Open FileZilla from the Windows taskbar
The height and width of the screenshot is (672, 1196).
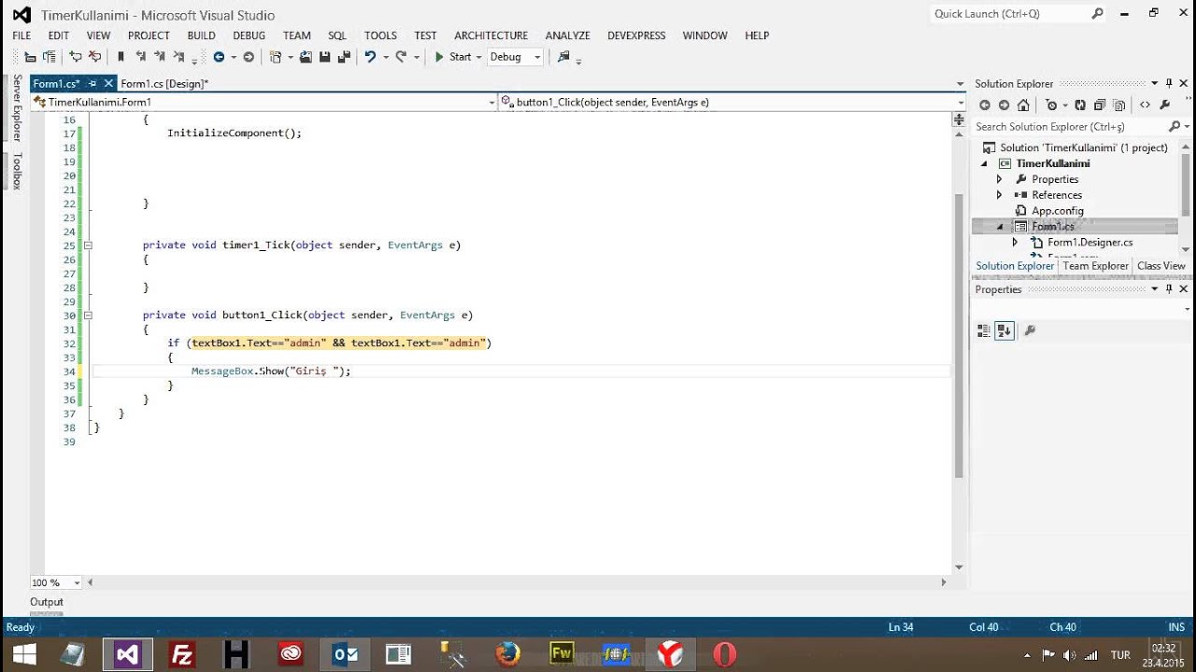(182, 654)
